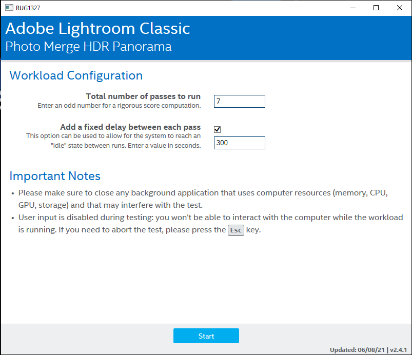Minimize the RUG1327 window
The height and width of the screenshot is (355, 412).
[x=353, y=8]
